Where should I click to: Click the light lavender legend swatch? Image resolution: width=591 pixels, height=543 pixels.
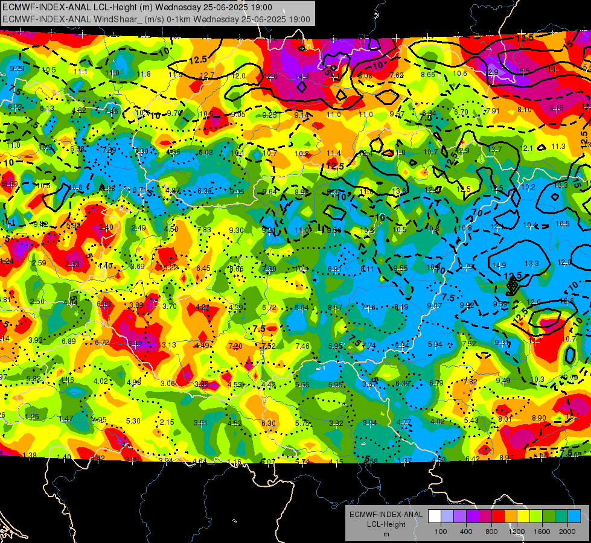(x=447, y=516)
